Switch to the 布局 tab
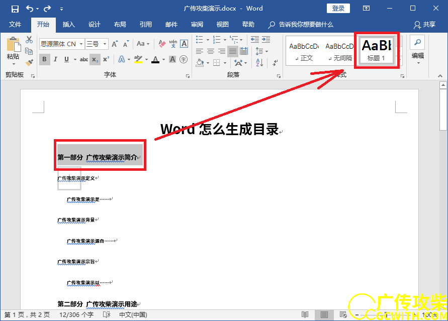The height and width of the screenshot is (321, 448). coord(120,25)
